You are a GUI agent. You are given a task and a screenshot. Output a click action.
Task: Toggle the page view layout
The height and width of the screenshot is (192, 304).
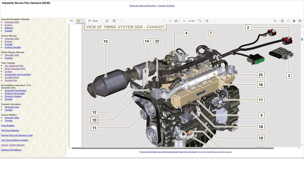207,21
